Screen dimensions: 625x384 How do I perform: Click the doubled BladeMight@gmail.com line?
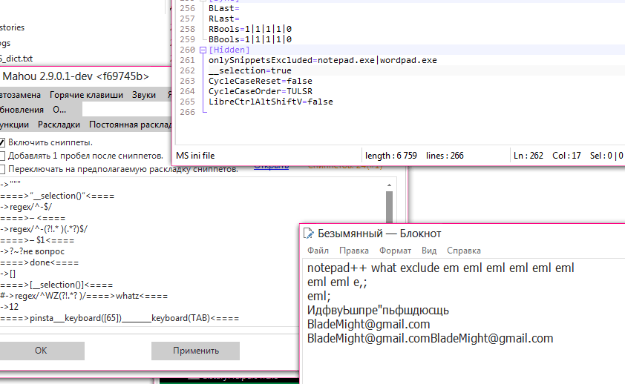click(430, 338)
